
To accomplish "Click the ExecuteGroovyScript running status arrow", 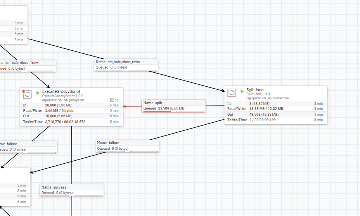I will (x=38, y=93).
